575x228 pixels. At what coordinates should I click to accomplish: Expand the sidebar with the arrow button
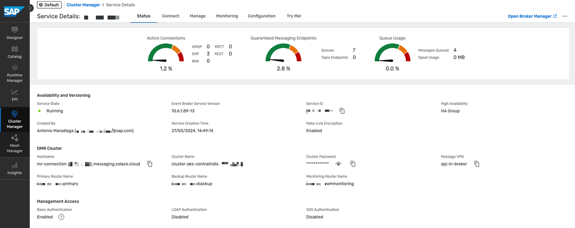click(x=30, y=8)
